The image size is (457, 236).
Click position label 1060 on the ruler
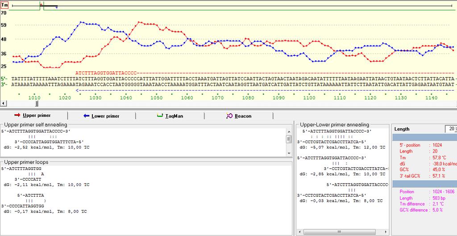[187, 98]
